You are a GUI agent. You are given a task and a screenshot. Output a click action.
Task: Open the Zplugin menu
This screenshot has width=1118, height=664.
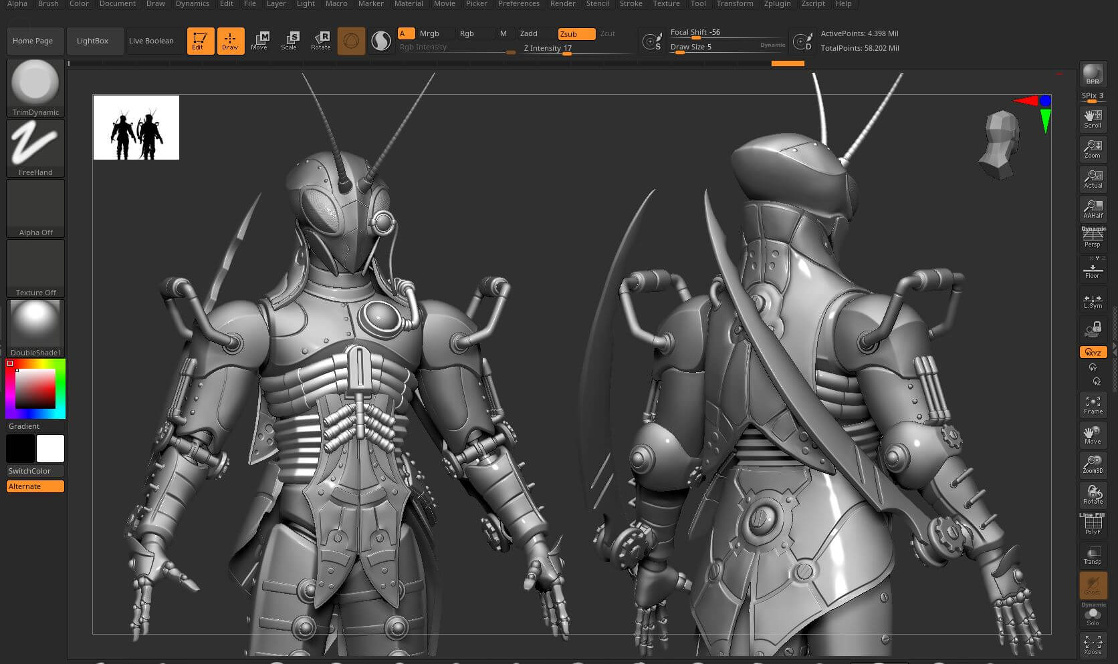pyautogui.click(x=777, y=4)
